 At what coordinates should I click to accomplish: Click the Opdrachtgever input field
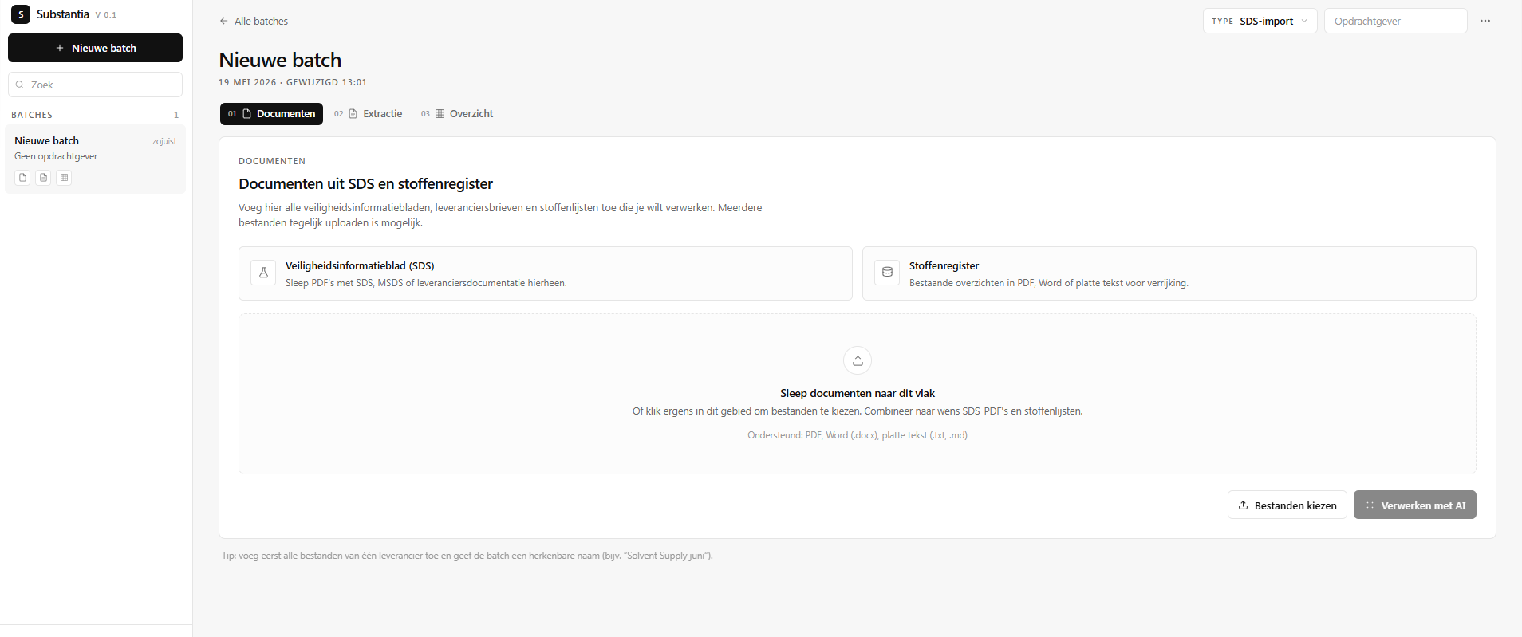(x=1395, y=21)
